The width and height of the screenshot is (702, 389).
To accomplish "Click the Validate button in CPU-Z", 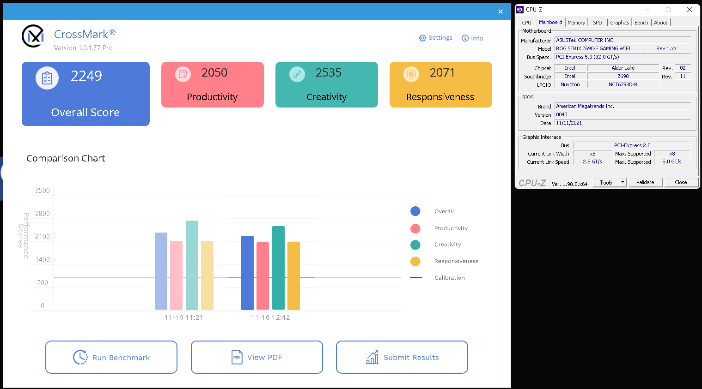I will point(645,182).
